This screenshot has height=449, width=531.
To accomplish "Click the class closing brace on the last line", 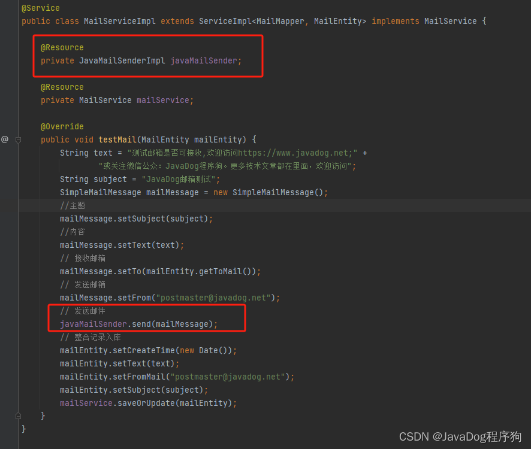I will pyautogui.click(x=24, y=429).
